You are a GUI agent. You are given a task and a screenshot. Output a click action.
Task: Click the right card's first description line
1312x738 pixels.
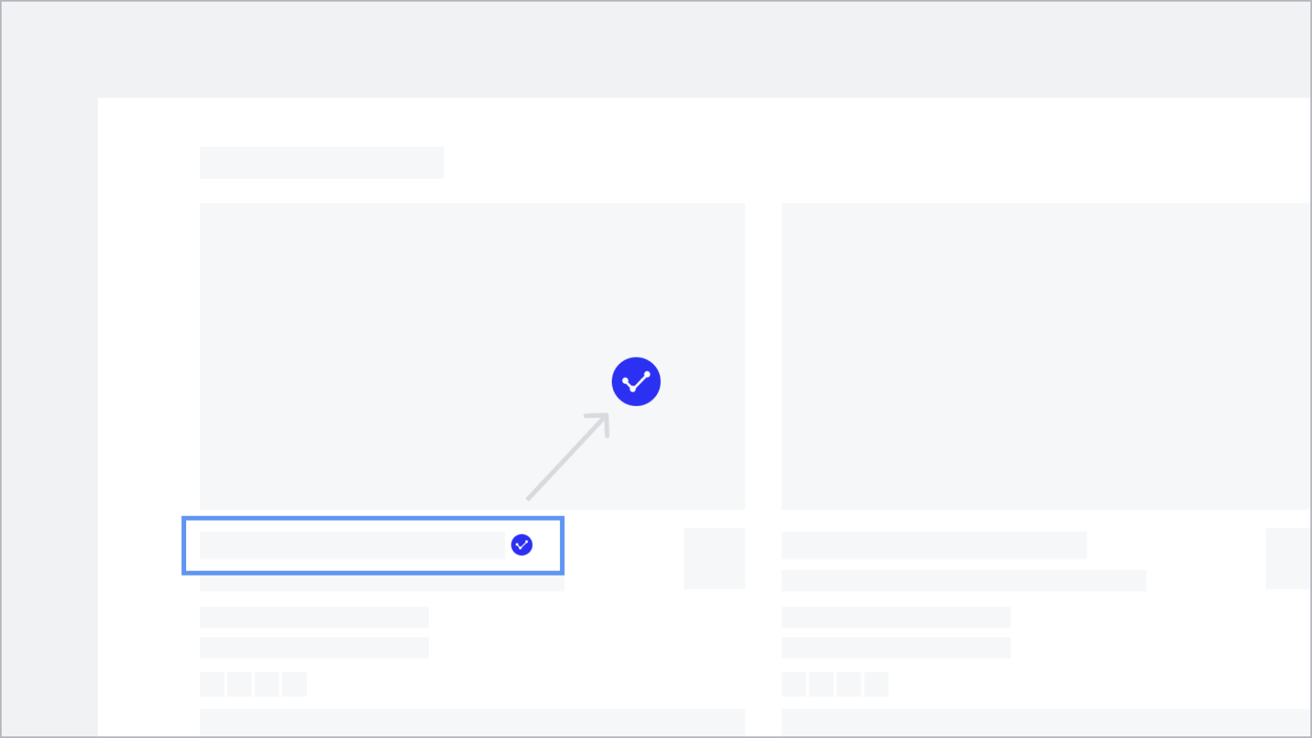tap(895, 617)
